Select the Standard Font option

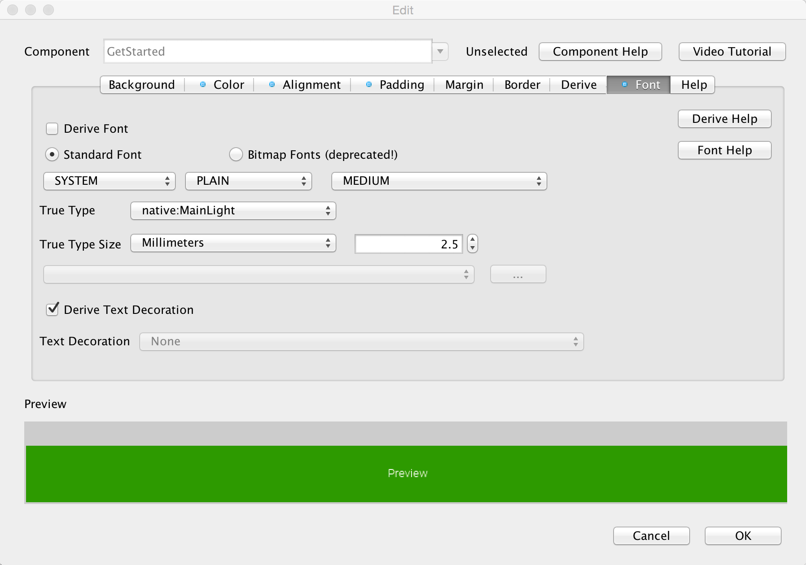pyautogui.click(x=53, y=155)
